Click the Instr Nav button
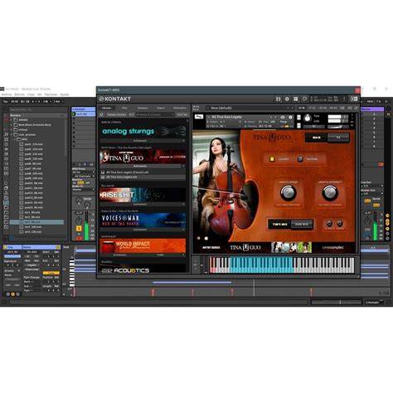The height and width of the screenshot is (393, 393). tap(182, 114)
